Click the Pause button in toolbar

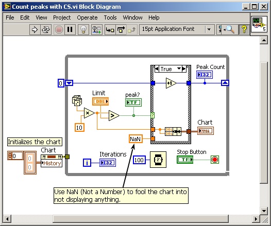[x=70, y=30]
